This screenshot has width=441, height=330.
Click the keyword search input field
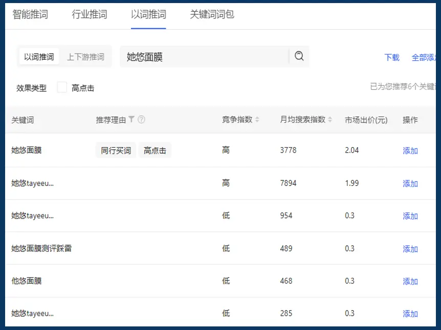pyautogui.click(x=205, y=57)
